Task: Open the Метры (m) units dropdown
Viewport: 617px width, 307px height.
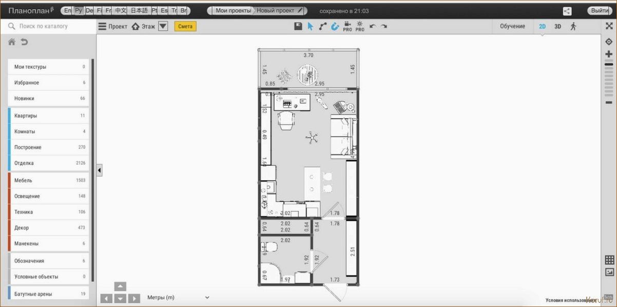Action: coord(178,297)
